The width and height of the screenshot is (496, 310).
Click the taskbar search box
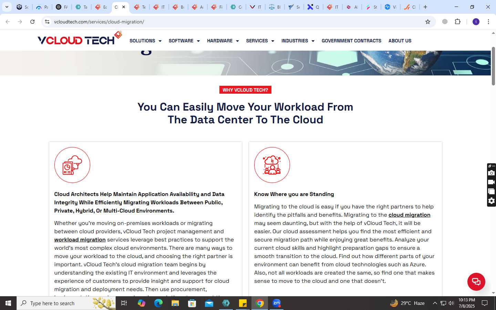tap(66, 303)
